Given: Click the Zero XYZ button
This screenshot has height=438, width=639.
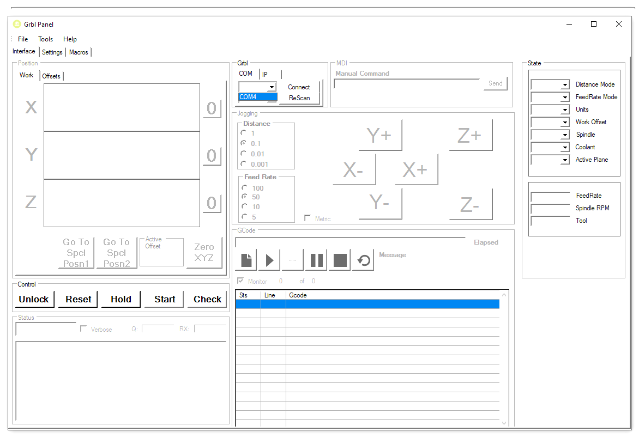Looking at the screenshot, I should (204, 252).
